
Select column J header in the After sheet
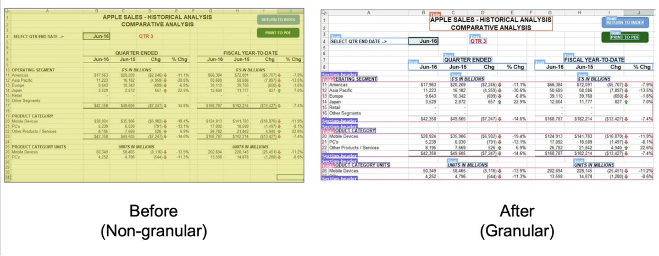point(639,13)
